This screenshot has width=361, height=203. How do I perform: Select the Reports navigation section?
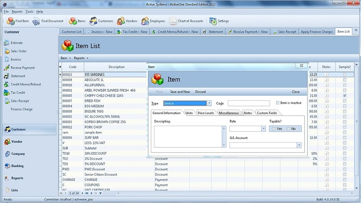click(x=30, y=178)
